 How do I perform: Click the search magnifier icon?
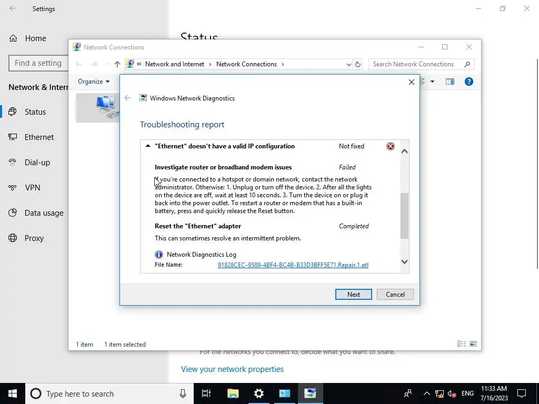[x=467, y=64]
